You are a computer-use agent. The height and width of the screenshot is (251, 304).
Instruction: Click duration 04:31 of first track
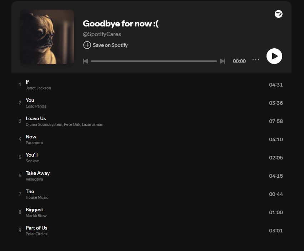[x=276, y=85]
